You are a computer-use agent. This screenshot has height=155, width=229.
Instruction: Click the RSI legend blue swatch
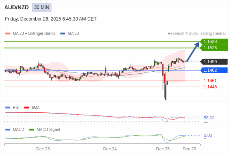[x=8, y=108]
